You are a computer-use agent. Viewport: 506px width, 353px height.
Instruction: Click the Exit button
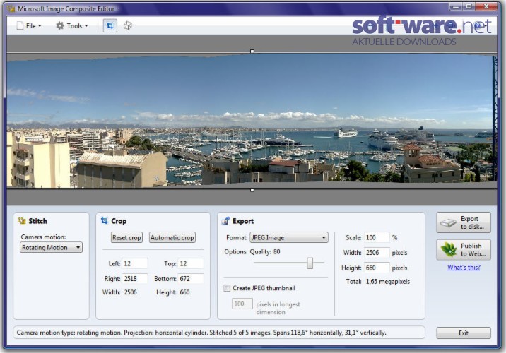[x=464, y=333]
